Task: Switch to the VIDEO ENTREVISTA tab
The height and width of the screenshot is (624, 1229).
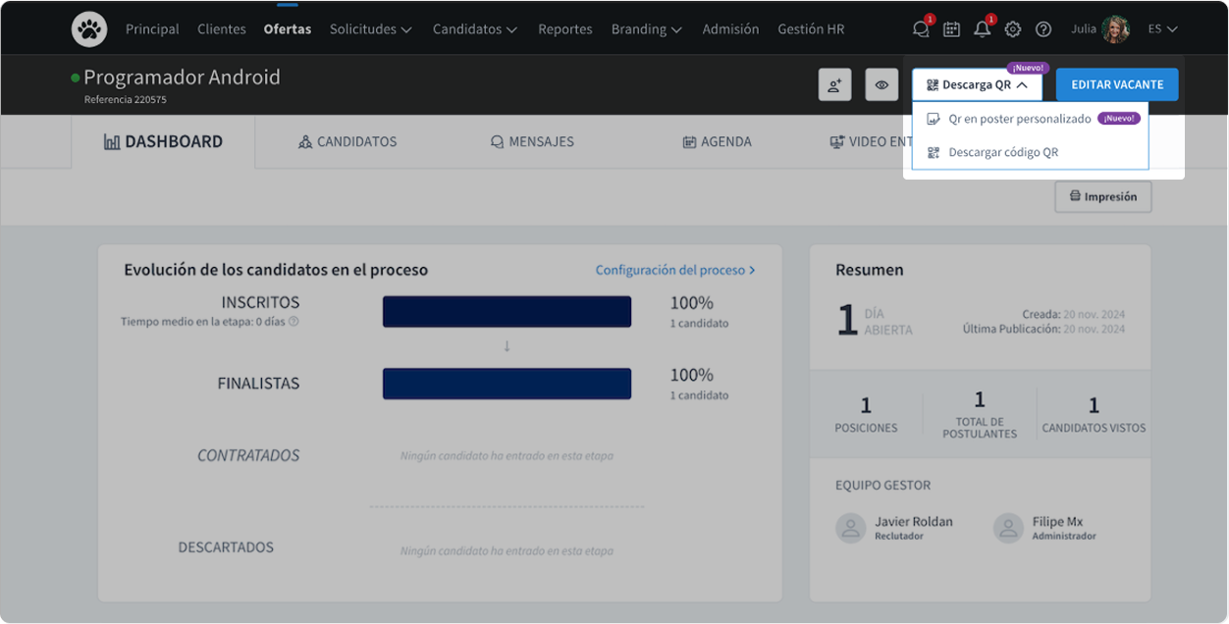Action: point(872,142)
